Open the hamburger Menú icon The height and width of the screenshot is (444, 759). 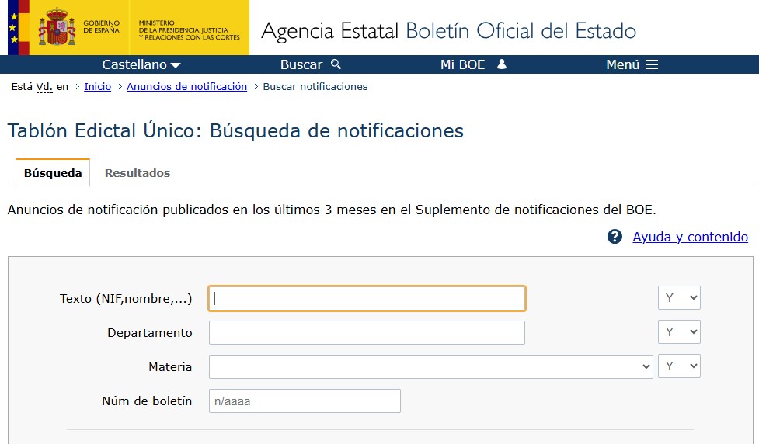pos(652,64)
